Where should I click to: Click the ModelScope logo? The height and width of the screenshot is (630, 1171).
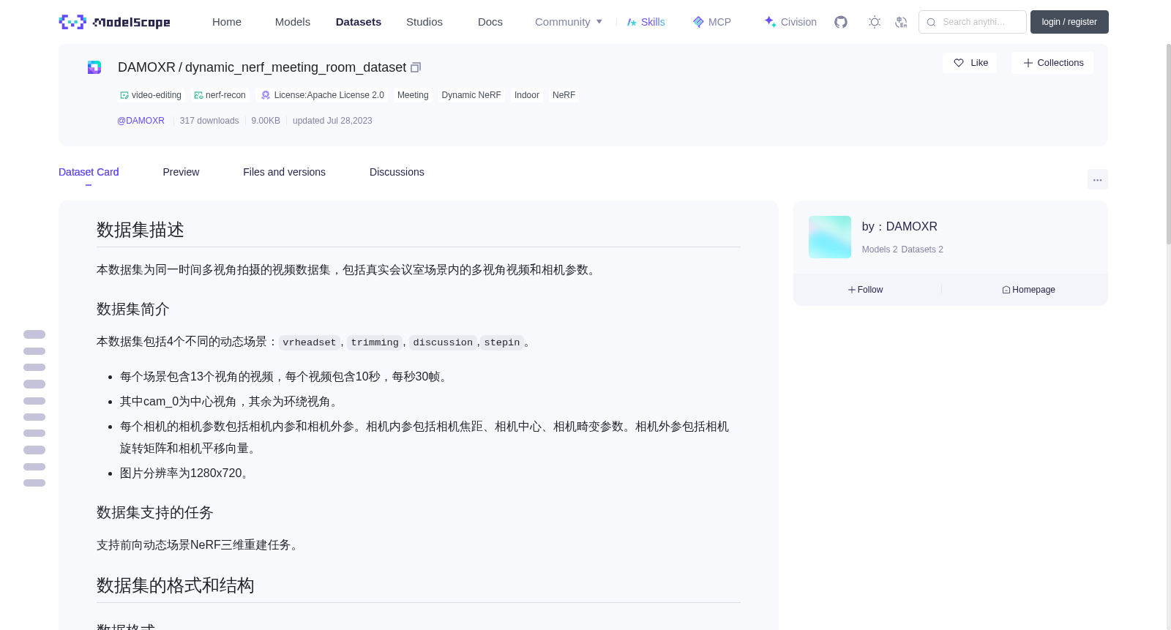click(x=114, y=22)
